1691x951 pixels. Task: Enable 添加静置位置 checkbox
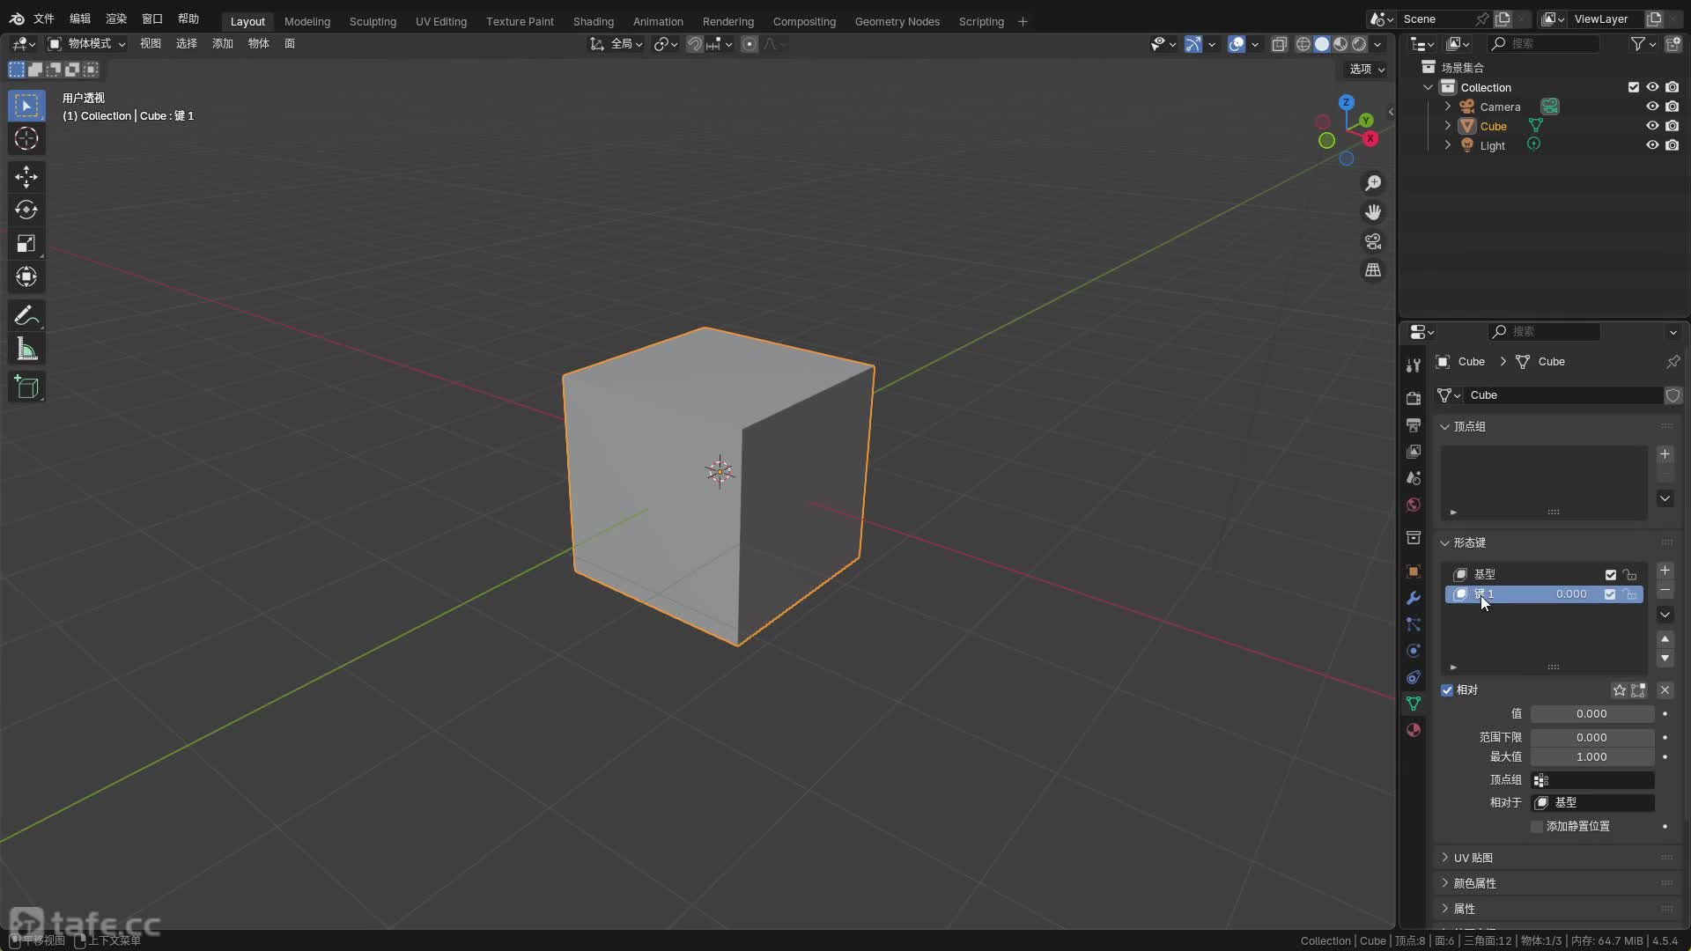click(x=1537, y=827)
